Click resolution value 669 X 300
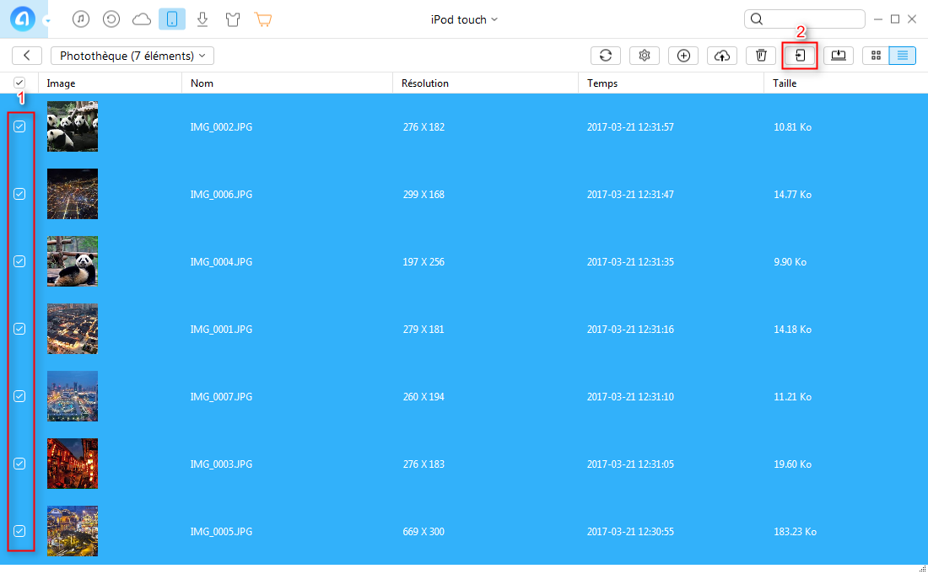This screenshot has width=928, height=574. 424,532
